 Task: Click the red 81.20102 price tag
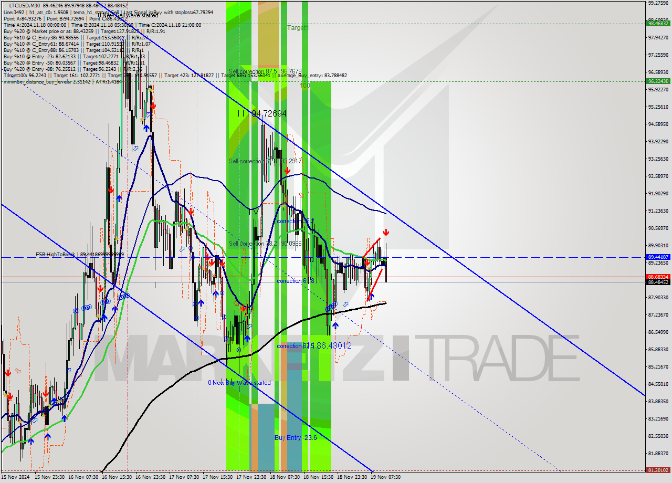pos(658,470)
